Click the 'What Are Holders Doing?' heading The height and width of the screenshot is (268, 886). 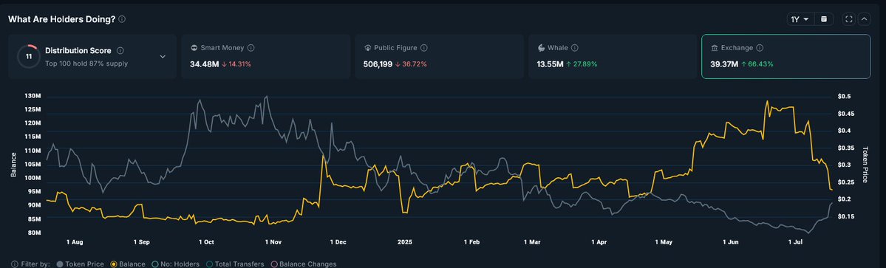point(61,19)
